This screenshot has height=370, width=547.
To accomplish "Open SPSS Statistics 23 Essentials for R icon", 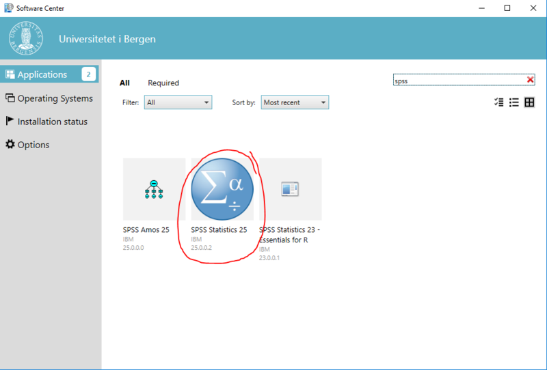I will (290, 189).
